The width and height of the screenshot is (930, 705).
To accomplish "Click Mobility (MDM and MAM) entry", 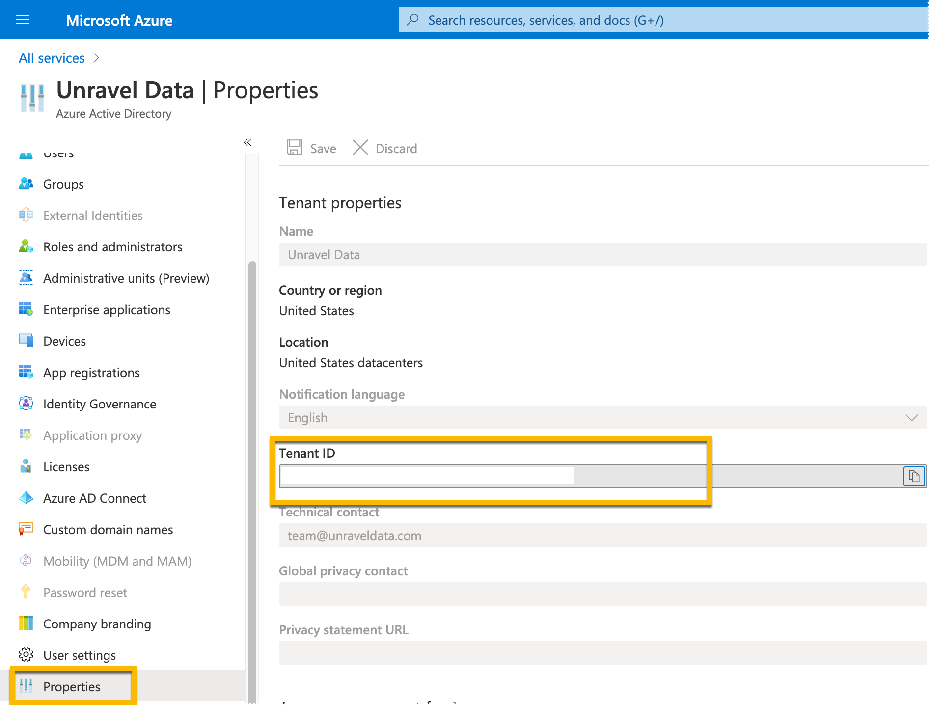I will (x=117, y=561).
